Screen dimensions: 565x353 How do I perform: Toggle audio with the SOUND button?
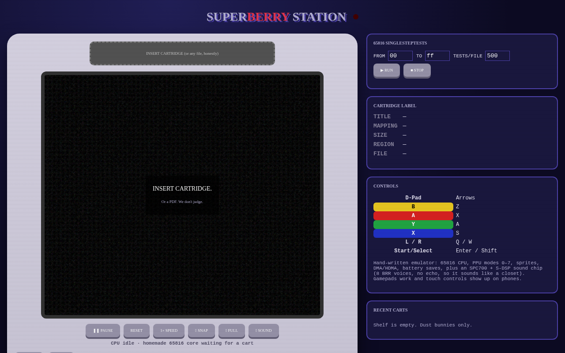[x=264, y=330]
